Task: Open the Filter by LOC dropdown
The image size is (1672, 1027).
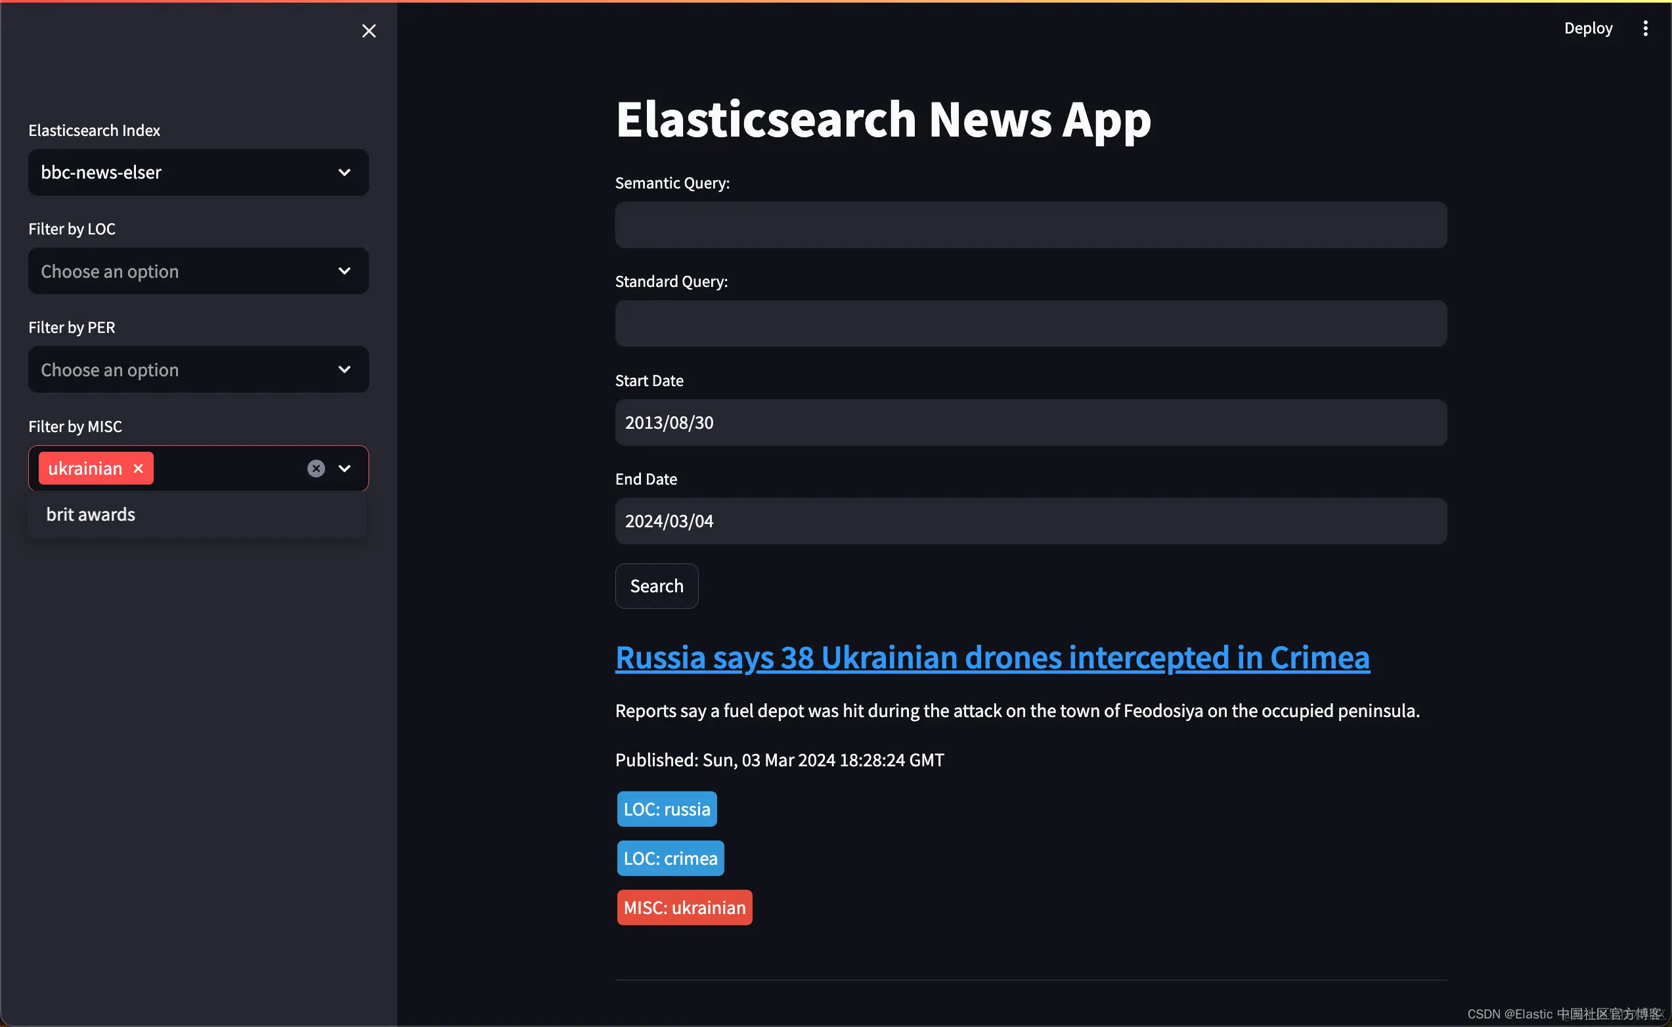Action: coord(198,271)
